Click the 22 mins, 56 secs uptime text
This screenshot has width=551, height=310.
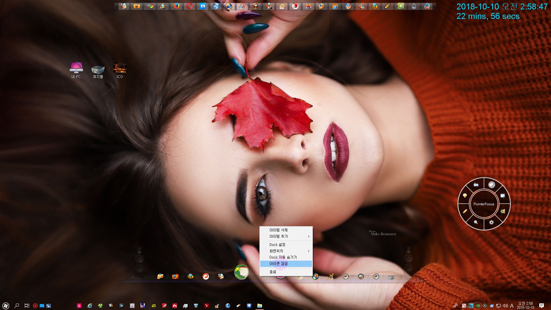488,16
